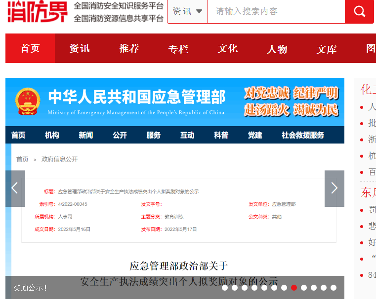The height and width of the screenshot is (299, 376).
Task: Click the 中华人民共和国应急管理部 banner title
Action: [x=137, y=97]
